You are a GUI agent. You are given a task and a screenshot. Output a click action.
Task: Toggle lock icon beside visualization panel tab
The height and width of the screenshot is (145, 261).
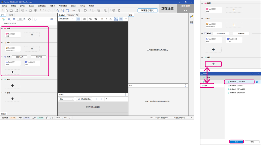pyautogui.click(x=76, y=15)
